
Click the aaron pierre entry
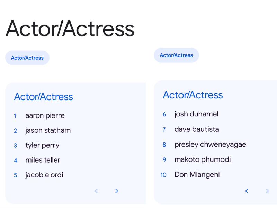[x=45, y=115]
